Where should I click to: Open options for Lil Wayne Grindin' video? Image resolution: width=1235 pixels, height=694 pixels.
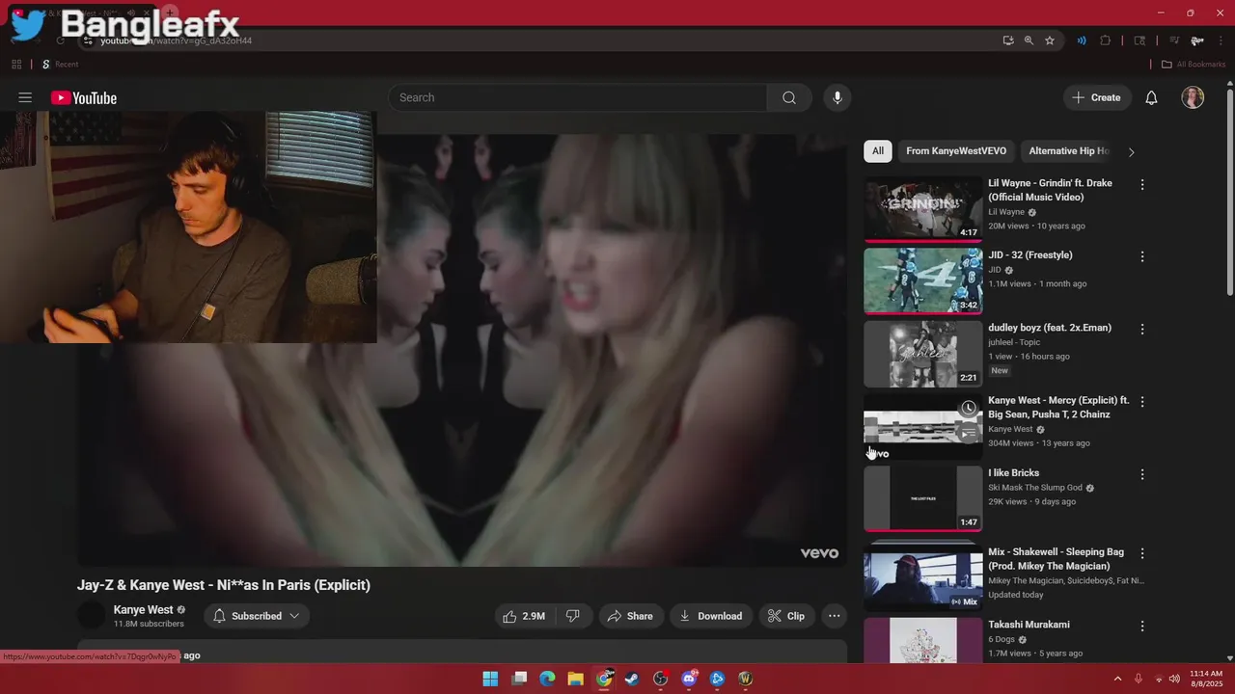tap(1142, 184)
